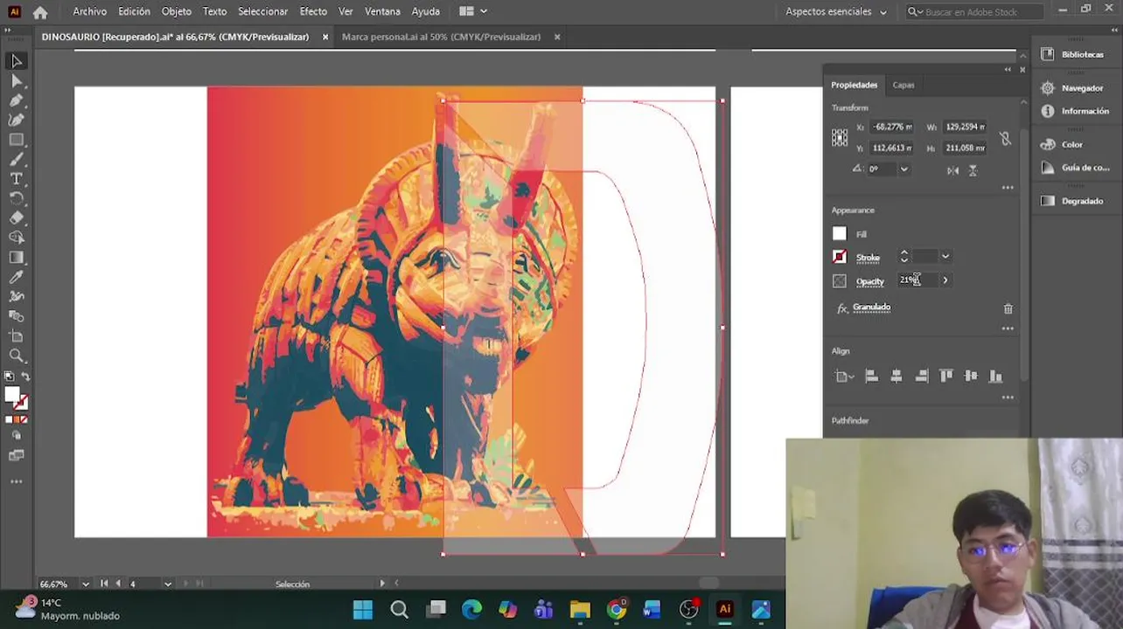Open the Edición menu
1123x629 pixels.
[x=134, y=12]
